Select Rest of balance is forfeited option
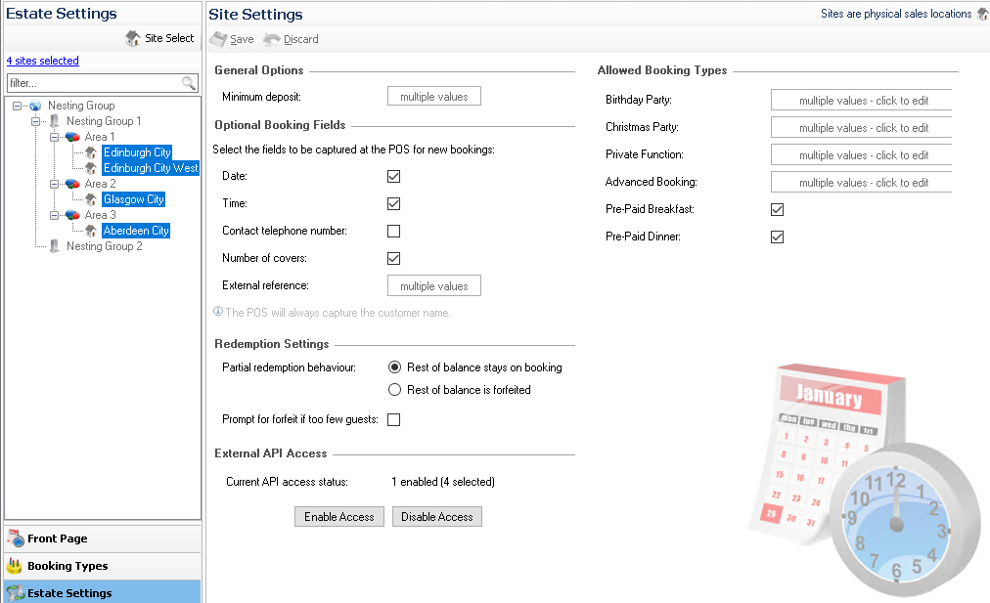This screenshot has height=603, width=990. tap(395, 390)
